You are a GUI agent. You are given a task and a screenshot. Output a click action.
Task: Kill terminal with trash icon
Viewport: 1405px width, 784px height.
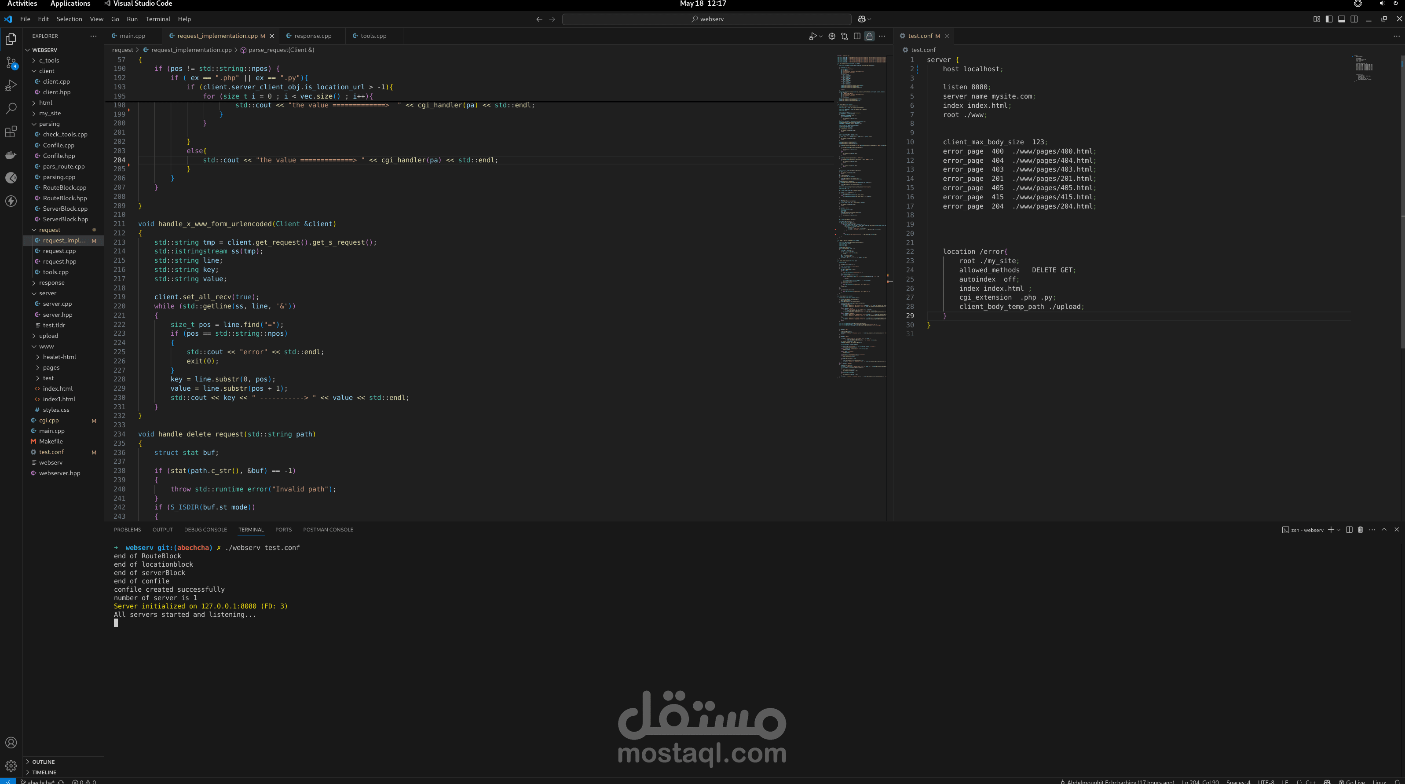pyautogui.click(x=1360, y=530)
